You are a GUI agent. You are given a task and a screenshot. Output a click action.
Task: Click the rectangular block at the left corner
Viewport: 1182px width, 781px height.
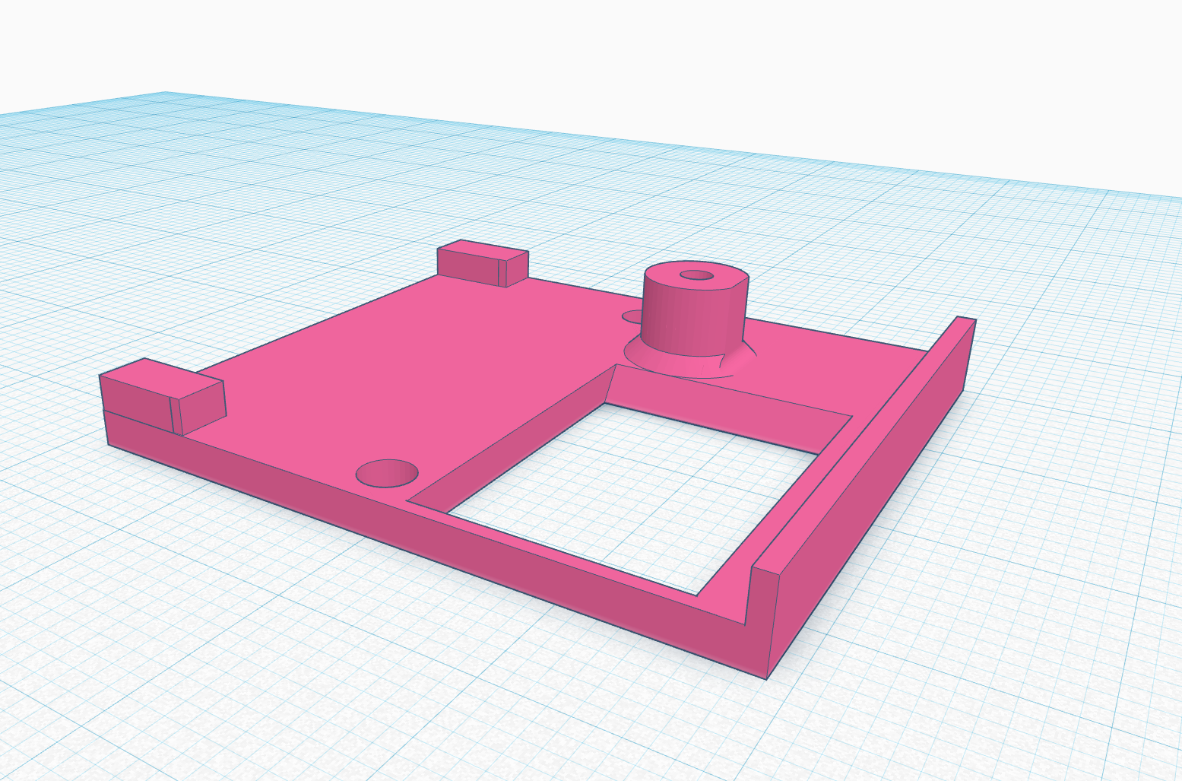coord(161,397)
